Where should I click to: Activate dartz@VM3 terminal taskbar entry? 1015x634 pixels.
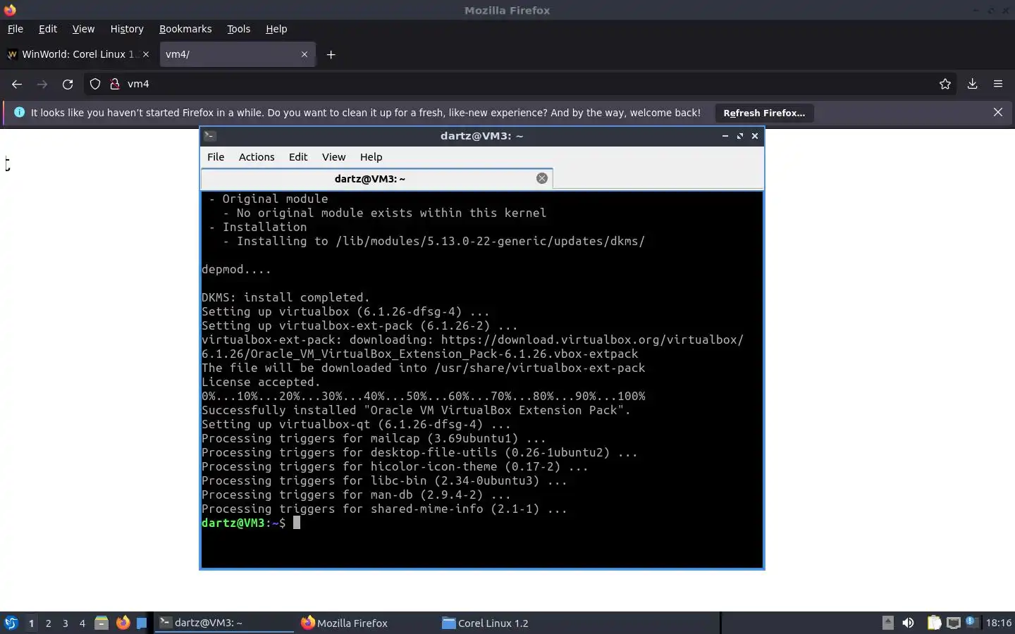pos(224,623)
